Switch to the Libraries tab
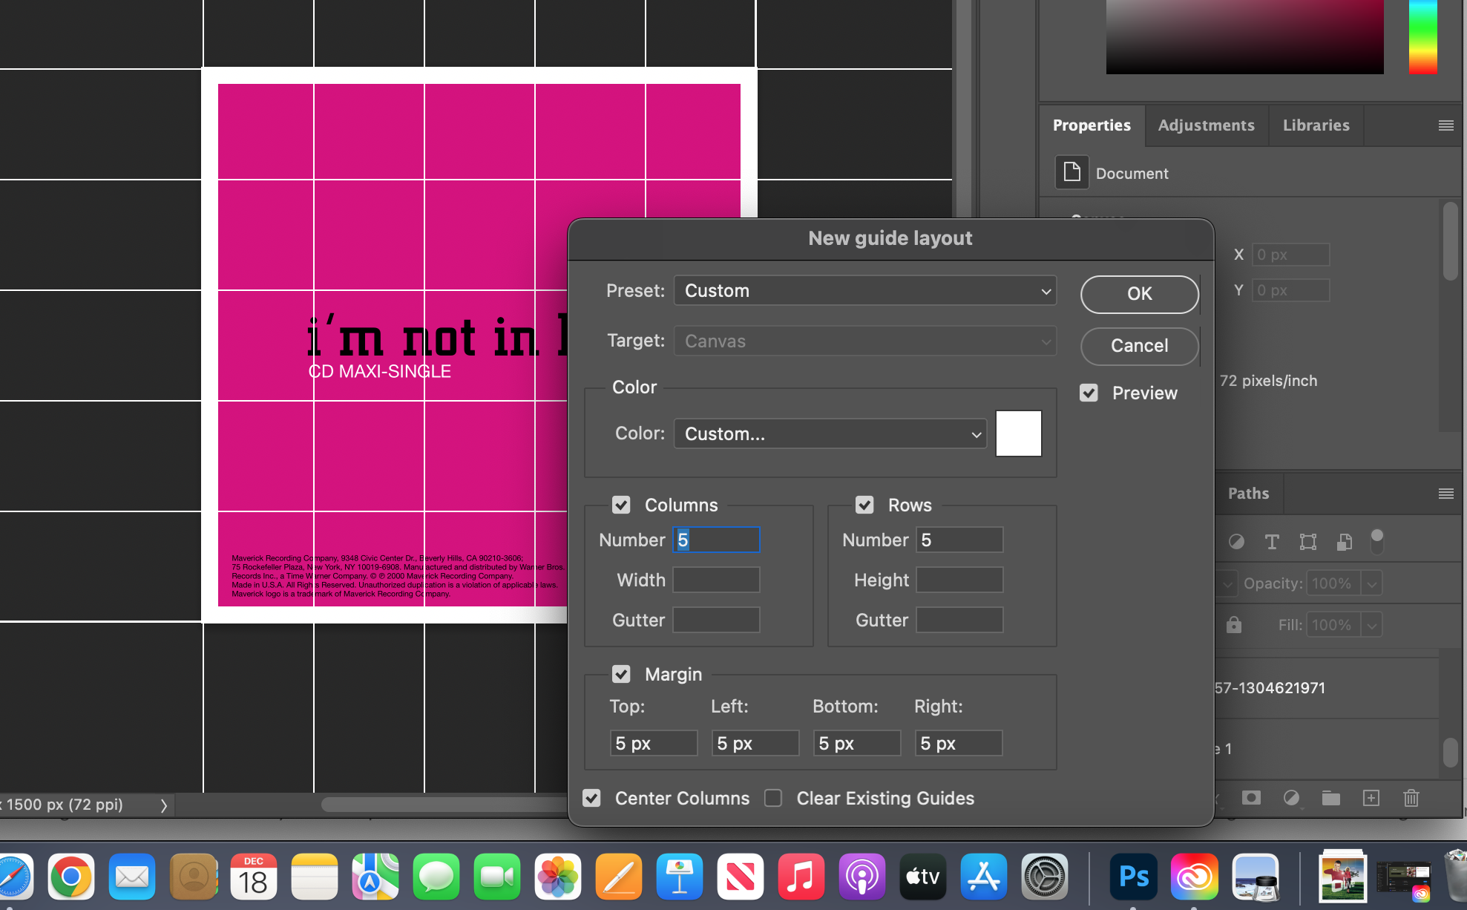The image size is (1467, 910). click(x=1316, y=125)
